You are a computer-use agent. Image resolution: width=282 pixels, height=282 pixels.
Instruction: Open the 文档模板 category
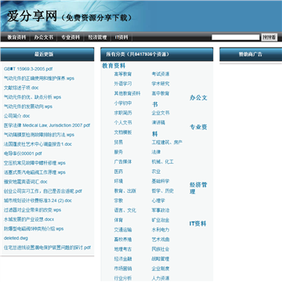point(123,132)
